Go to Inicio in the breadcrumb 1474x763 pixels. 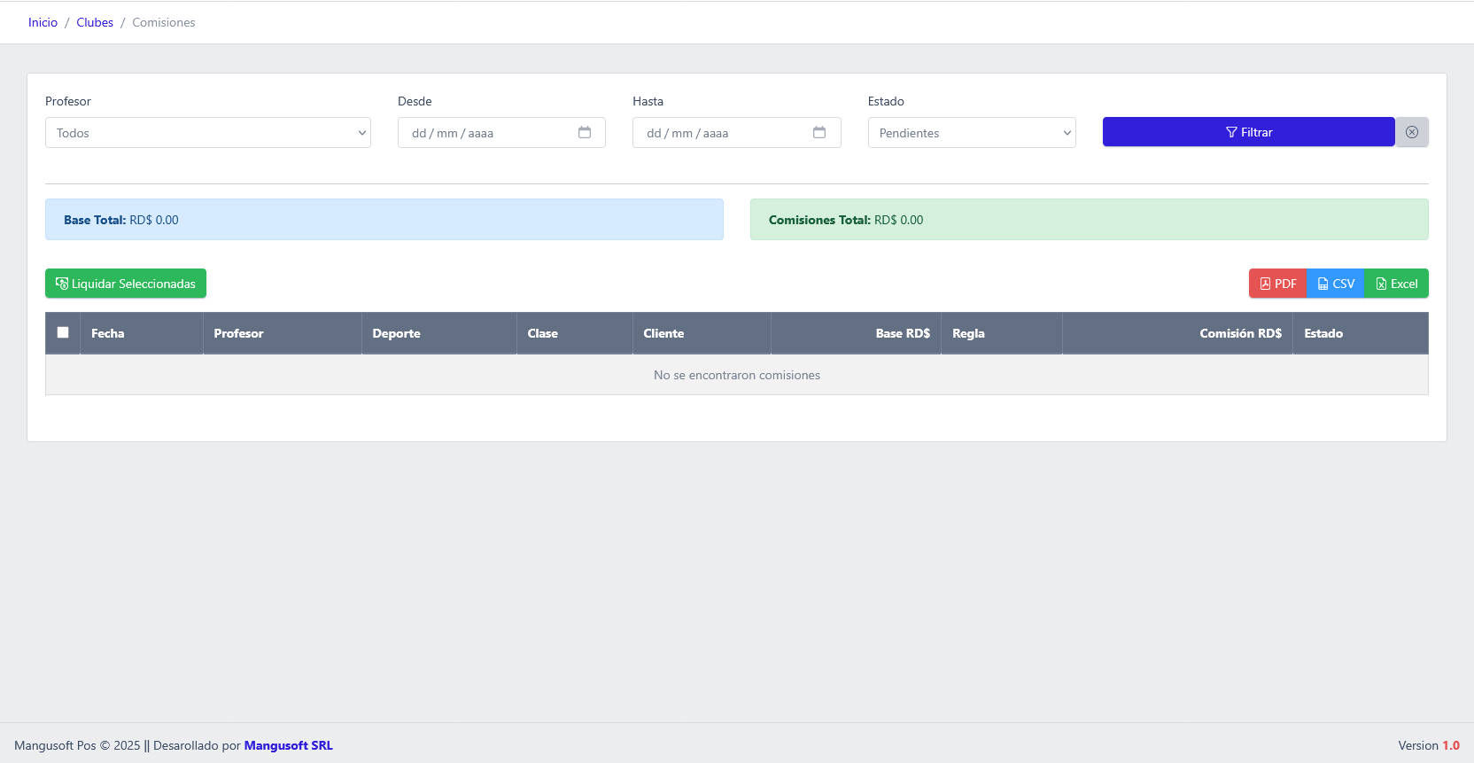43,22
